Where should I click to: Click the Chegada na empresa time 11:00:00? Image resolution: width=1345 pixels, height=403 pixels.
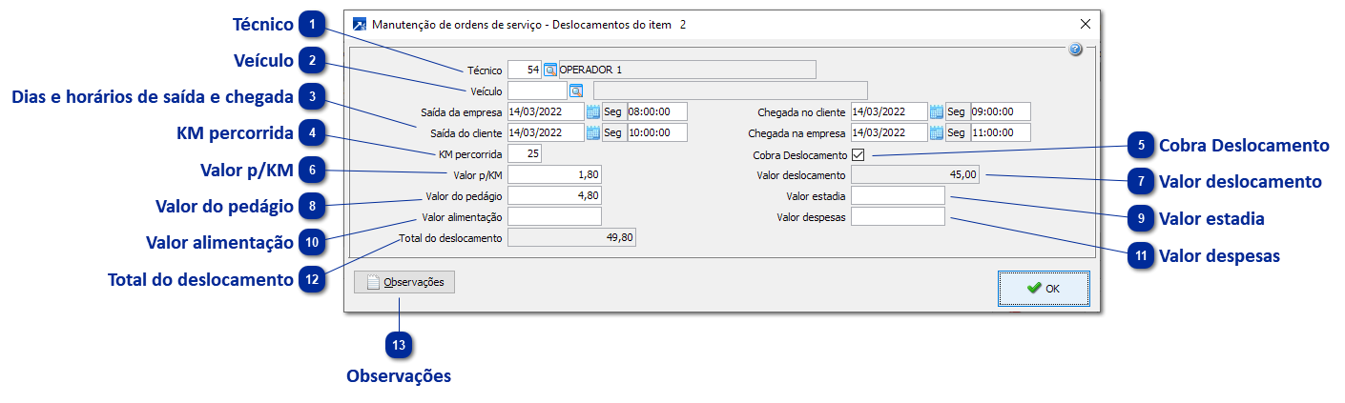point(1001,132)
